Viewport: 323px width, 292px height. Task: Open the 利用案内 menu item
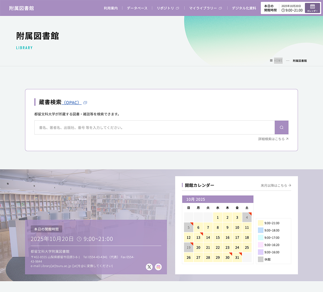110,8
